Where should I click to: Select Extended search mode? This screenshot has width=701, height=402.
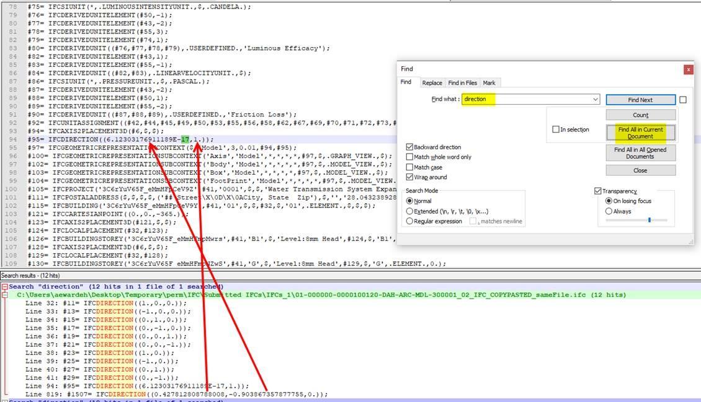[x=409, y=211]
